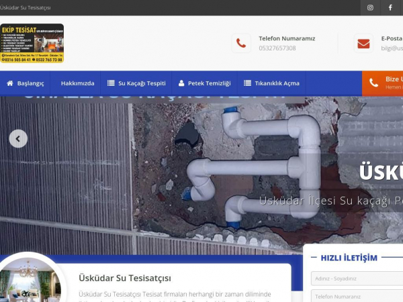Open the Hakkımızda menu item
This screenshot has width=403, height=302.
[x=78, y=83]
